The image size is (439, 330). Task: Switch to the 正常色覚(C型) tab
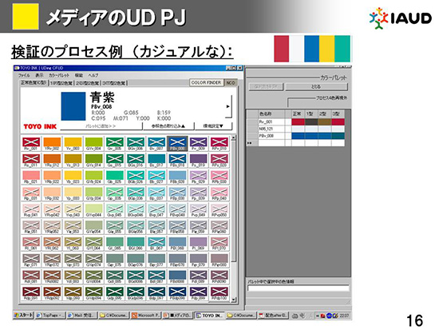[x=34, y=83]
